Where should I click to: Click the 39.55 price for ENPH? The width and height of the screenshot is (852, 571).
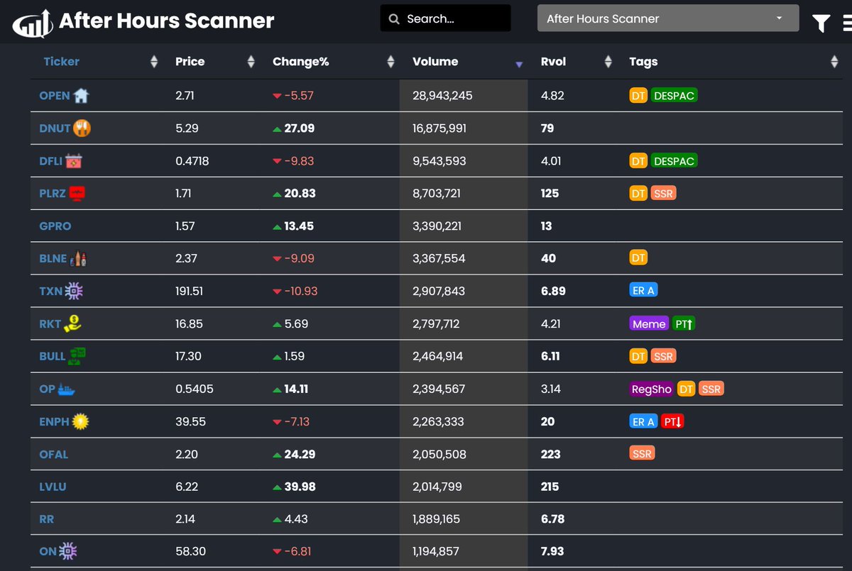point(191,421)
